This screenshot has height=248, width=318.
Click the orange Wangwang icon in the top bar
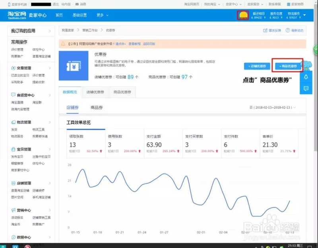[242, 14]
